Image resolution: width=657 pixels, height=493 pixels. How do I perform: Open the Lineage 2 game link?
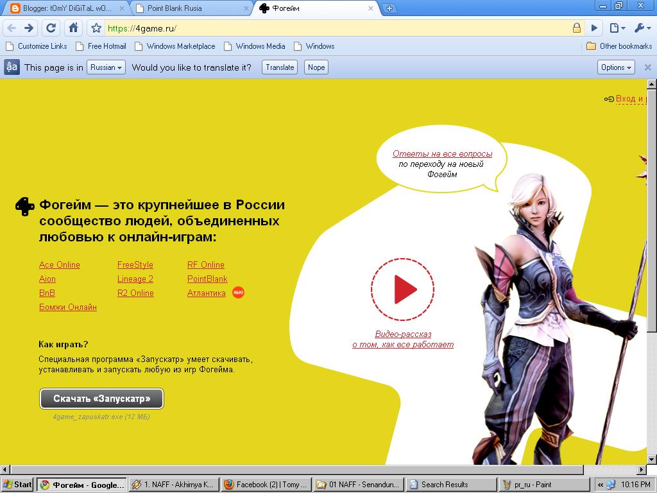tap(135, 279)
